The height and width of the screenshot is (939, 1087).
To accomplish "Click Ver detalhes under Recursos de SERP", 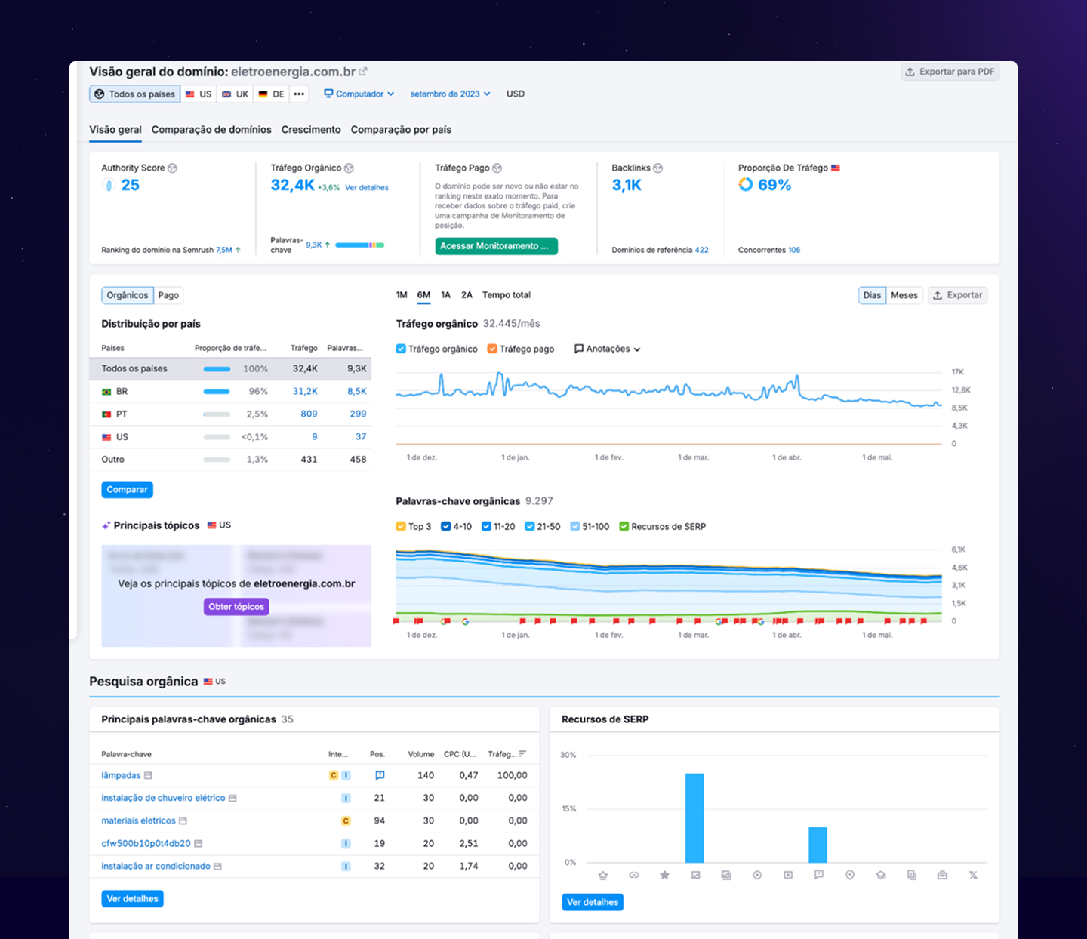I will [x=593, y=902].
